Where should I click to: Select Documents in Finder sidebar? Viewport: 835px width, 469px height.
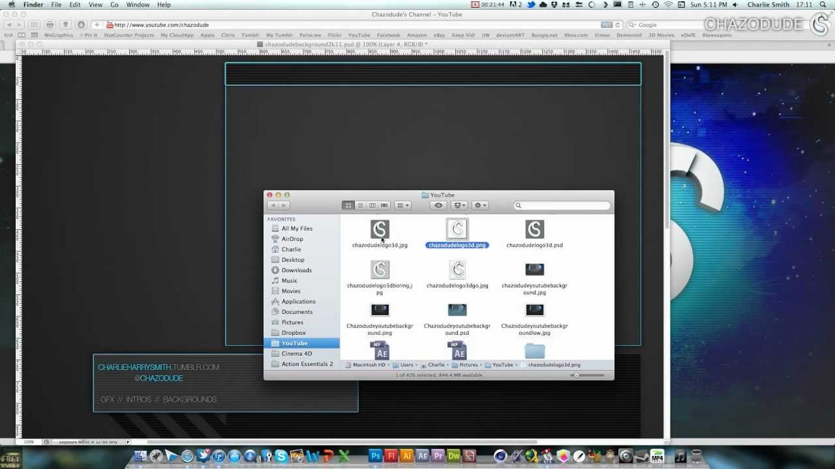click(297, 312)
